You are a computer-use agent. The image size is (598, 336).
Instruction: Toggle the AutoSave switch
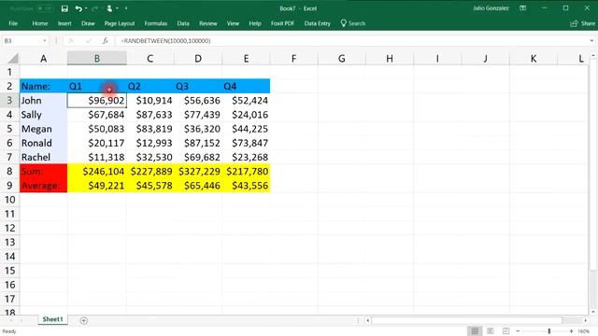[x=44, y=8]
